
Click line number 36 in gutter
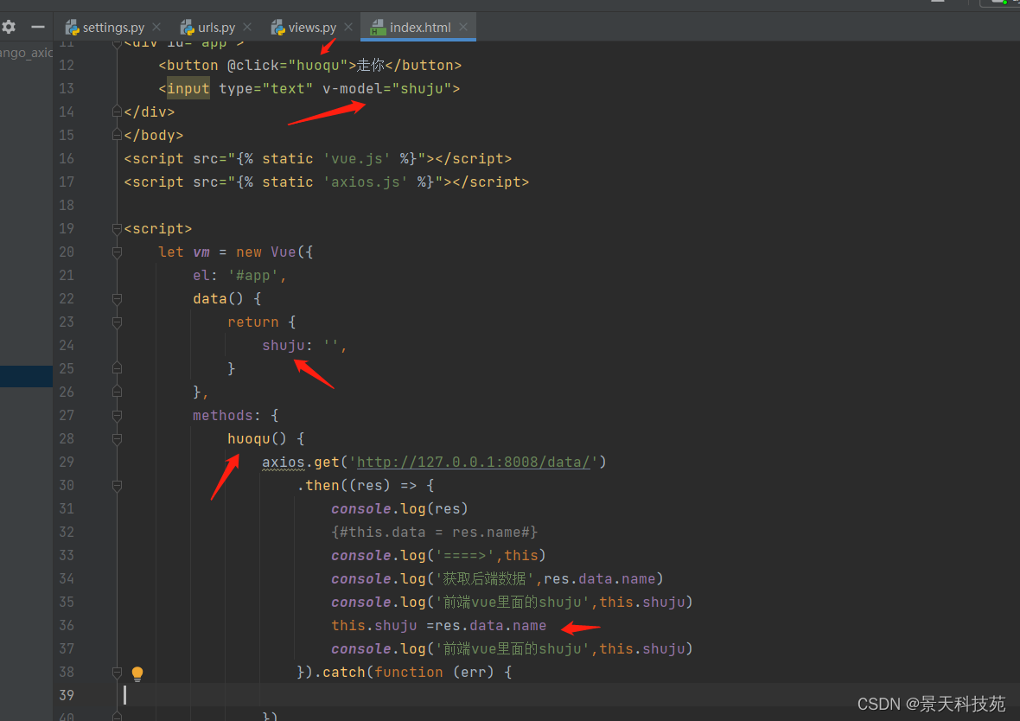(x=67, y=625)
